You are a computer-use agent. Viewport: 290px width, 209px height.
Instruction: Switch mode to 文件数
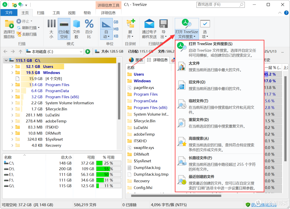pos(76,29)
